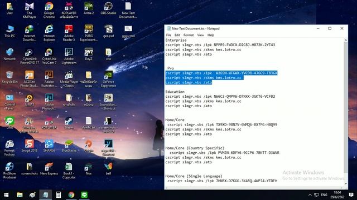Click the Education key line NW6C2-QMPVW
The image size is (357, 200).
pos(220,96)
